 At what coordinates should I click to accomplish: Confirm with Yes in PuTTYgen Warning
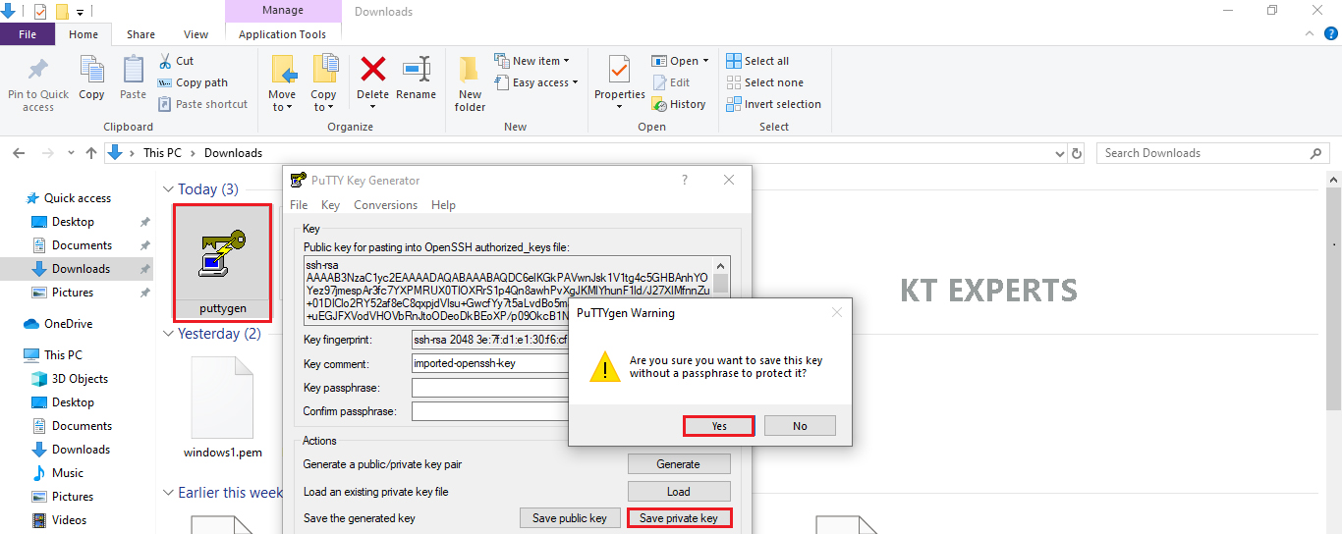[x=719, y=426]
